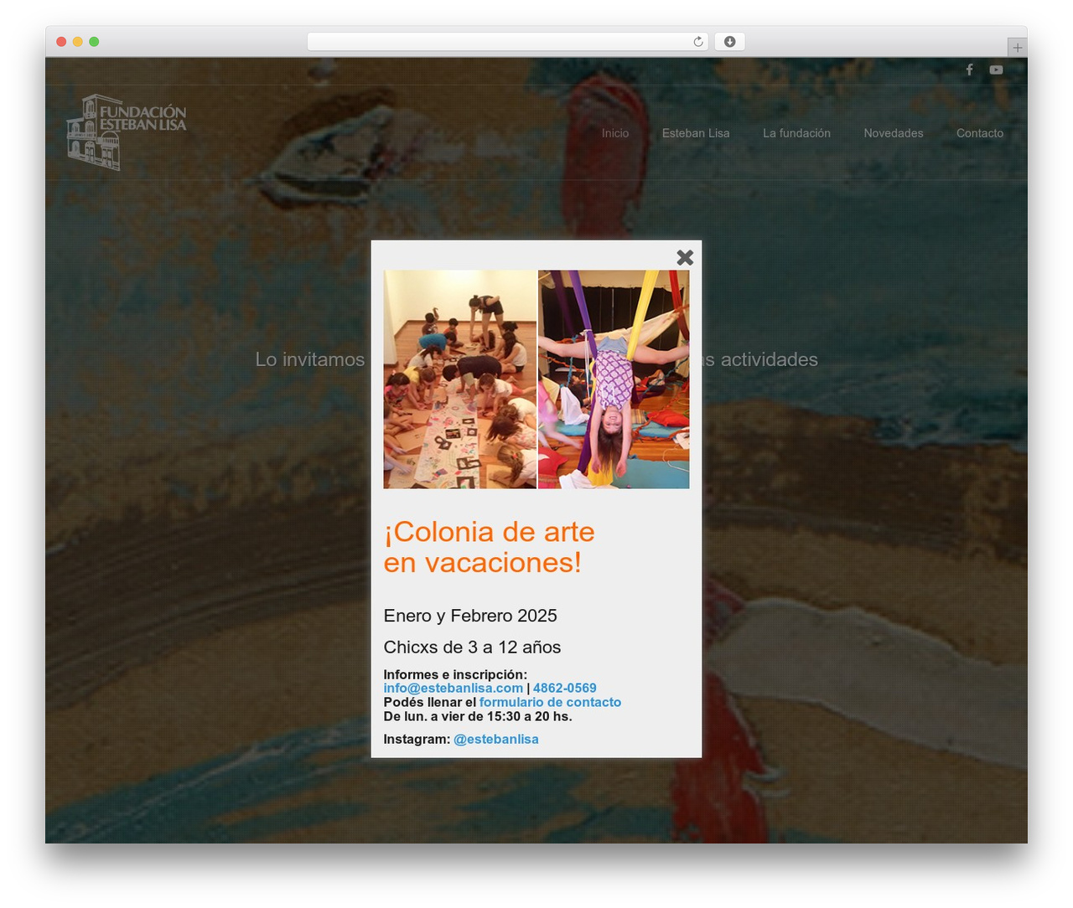Maximize the browser window with green button
This screenshot has width=1073, height=908.
pyautogui.click(x=94, y=42)
